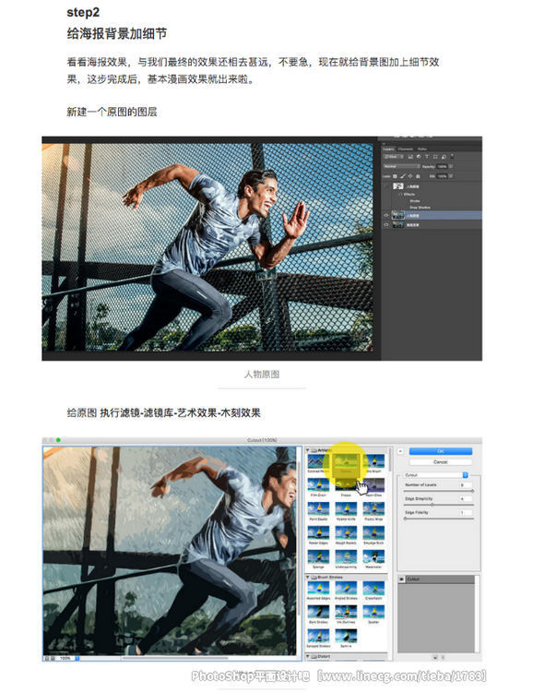Hide the bottom layer via eye icon
This screenshot has width=533, height=692.
[x=386, y=224]
